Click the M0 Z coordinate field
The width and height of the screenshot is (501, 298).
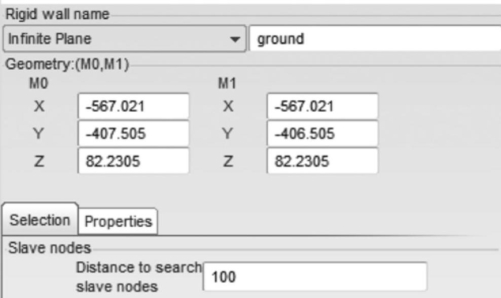click(x=134, y=161)
